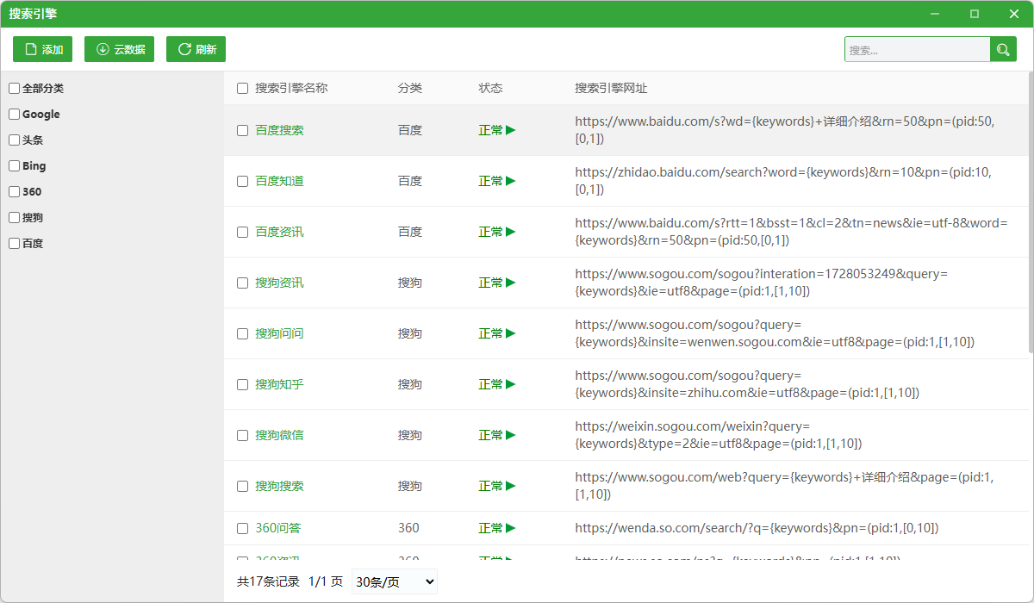
Task: Toggle the Google category checkbox
Action: pyautogui.click(x=15, y=114)
